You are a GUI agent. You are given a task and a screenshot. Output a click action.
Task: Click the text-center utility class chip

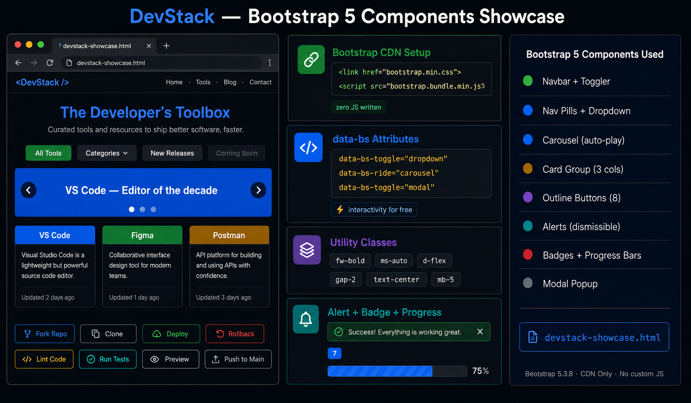coord(396,280)
